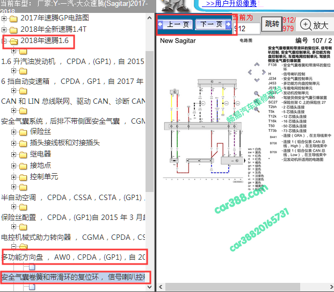Collapse the 2018年速腾1.6 tree node
334x292 pixels.
click(4, 41)
